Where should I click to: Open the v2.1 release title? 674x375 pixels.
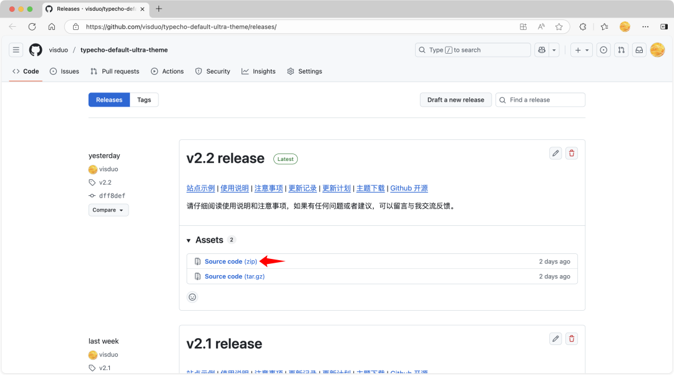click(x=224, y=344)
